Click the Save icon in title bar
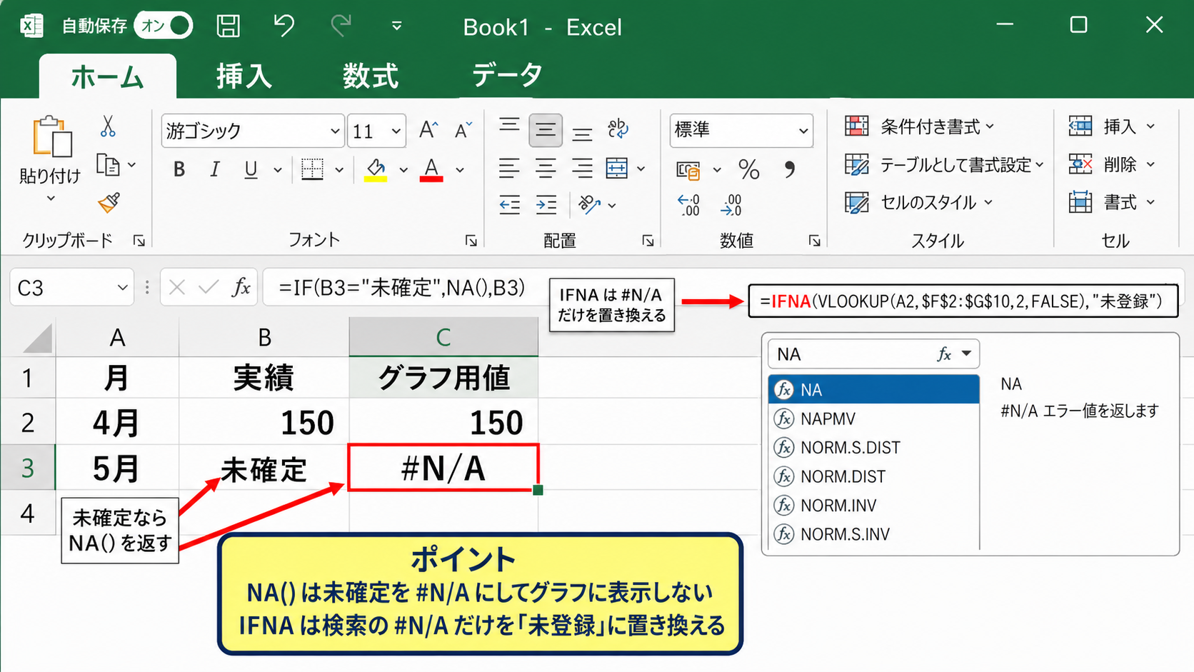1194x672 pixels. (229, 26)
